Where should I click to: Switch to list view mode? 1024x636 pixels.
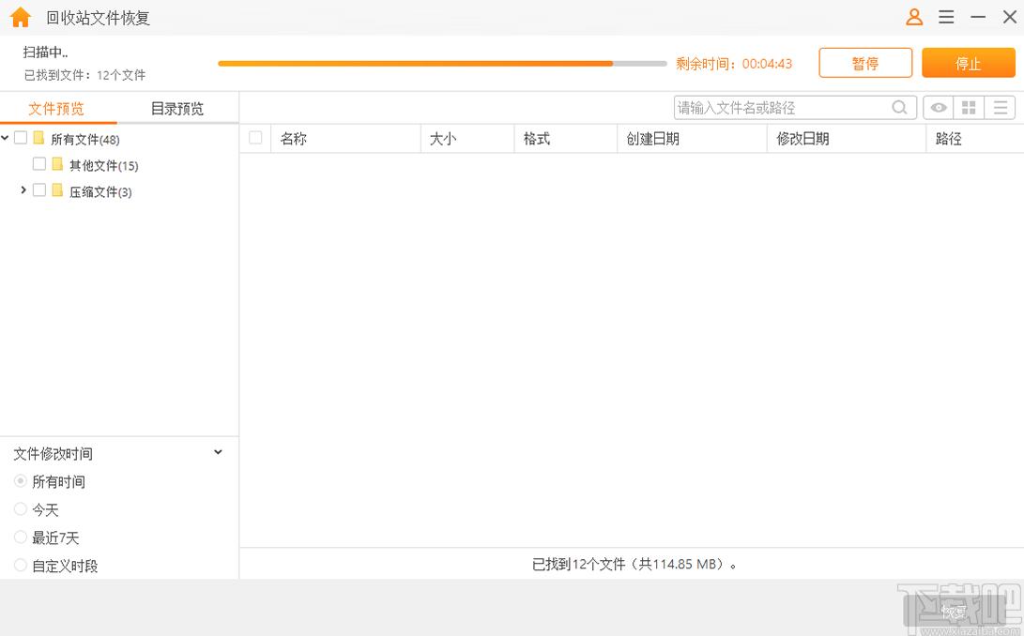(x=1001, y=108)
